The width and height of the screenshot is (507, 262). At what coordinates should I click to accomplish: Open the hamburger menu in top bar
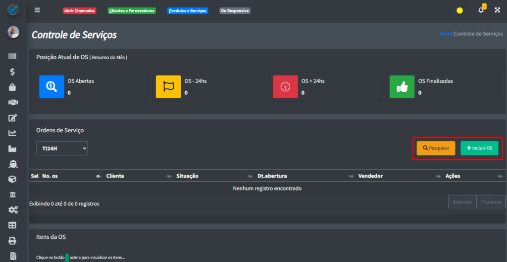[37, 10]
